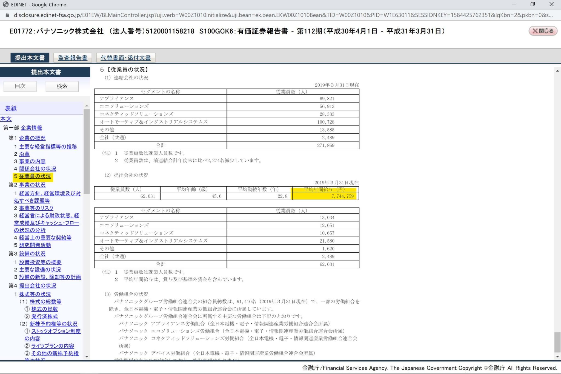Image resolution: width=561 pixels, height=374 pixels.
Task: Open the 経営上の重要な契約等 link
Action: [45, 238]
